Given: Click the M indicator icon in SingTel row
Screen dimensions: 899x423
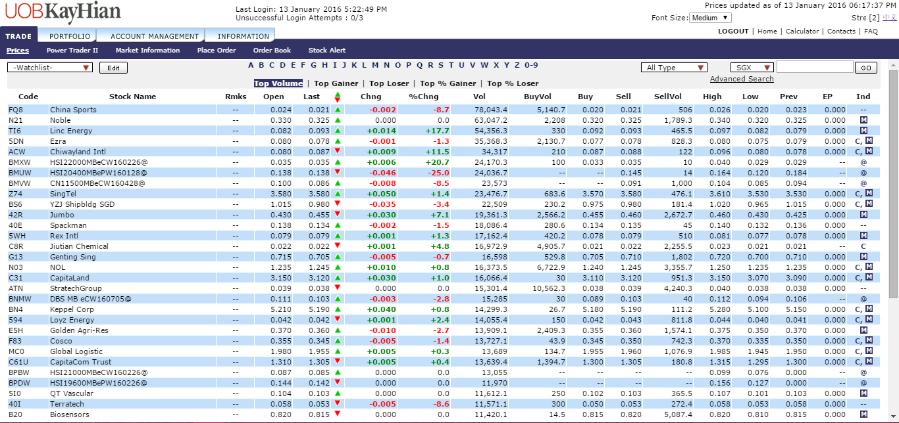Looking at the screenshot, I should pyautogui.click(x=869, y=194).
